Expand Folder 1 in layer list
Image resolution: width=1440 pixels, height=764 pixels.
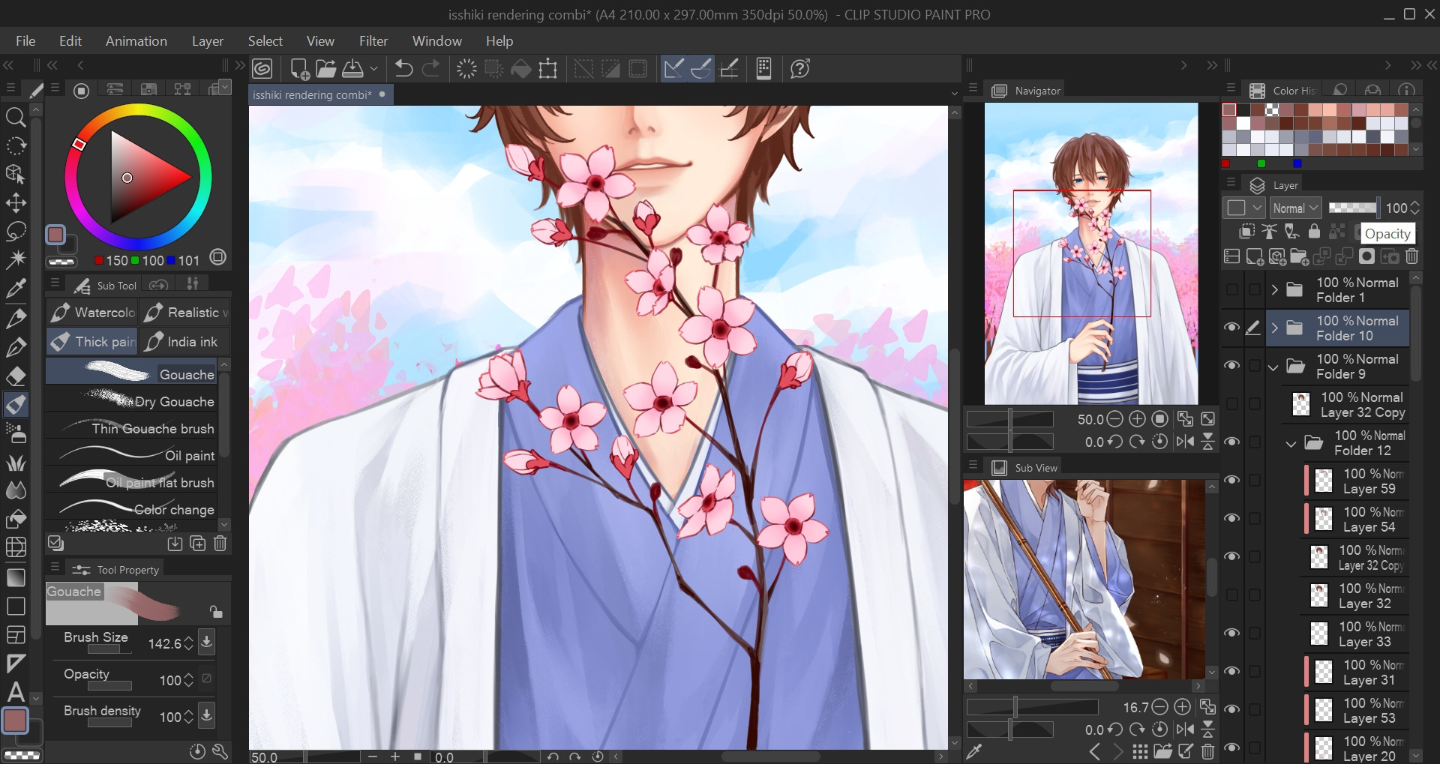[1274, 289]
